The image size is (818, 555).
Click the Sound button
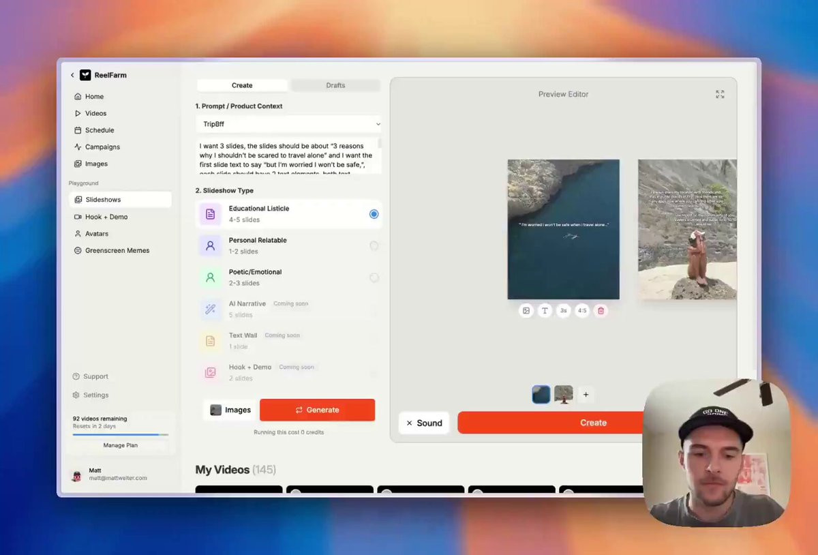[x=424, y=423]
